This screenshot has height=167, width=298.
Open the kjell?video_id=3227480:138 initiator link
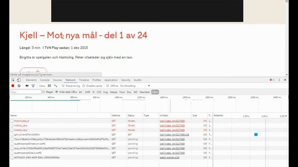click(175, 135)
